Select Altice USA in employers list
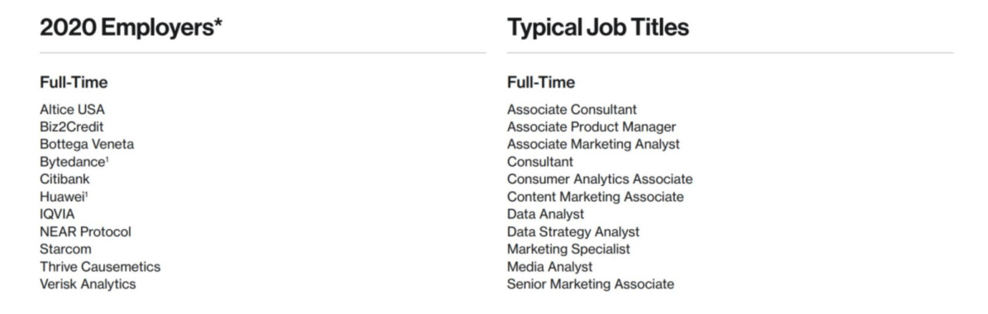This screenshot has width=988, height=314. pos(72,109)
